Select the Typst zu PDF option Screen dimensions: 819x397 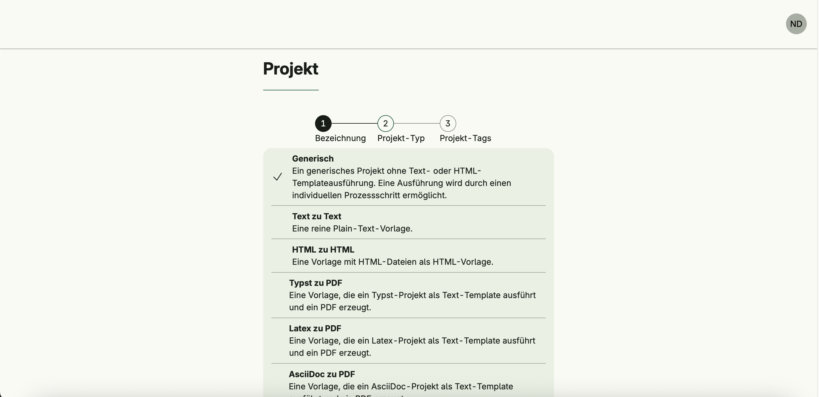click(x=315, y=283)
